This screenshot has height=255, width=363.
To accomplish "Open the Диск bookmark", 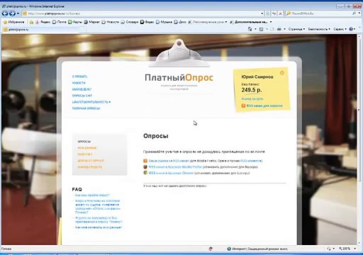I will coord(180,22).
